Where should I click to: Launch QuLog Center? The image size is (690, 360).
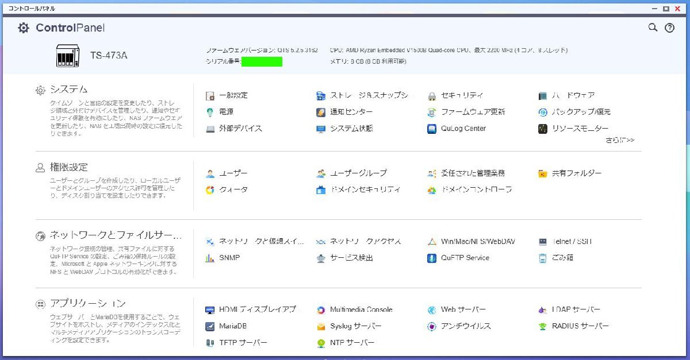point(457,129)
